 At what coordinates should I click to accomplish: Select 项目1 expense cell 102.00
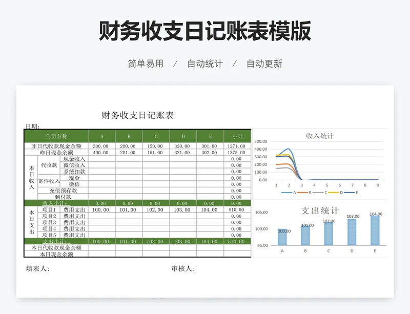pyautogui.click(x=156, y=210)
